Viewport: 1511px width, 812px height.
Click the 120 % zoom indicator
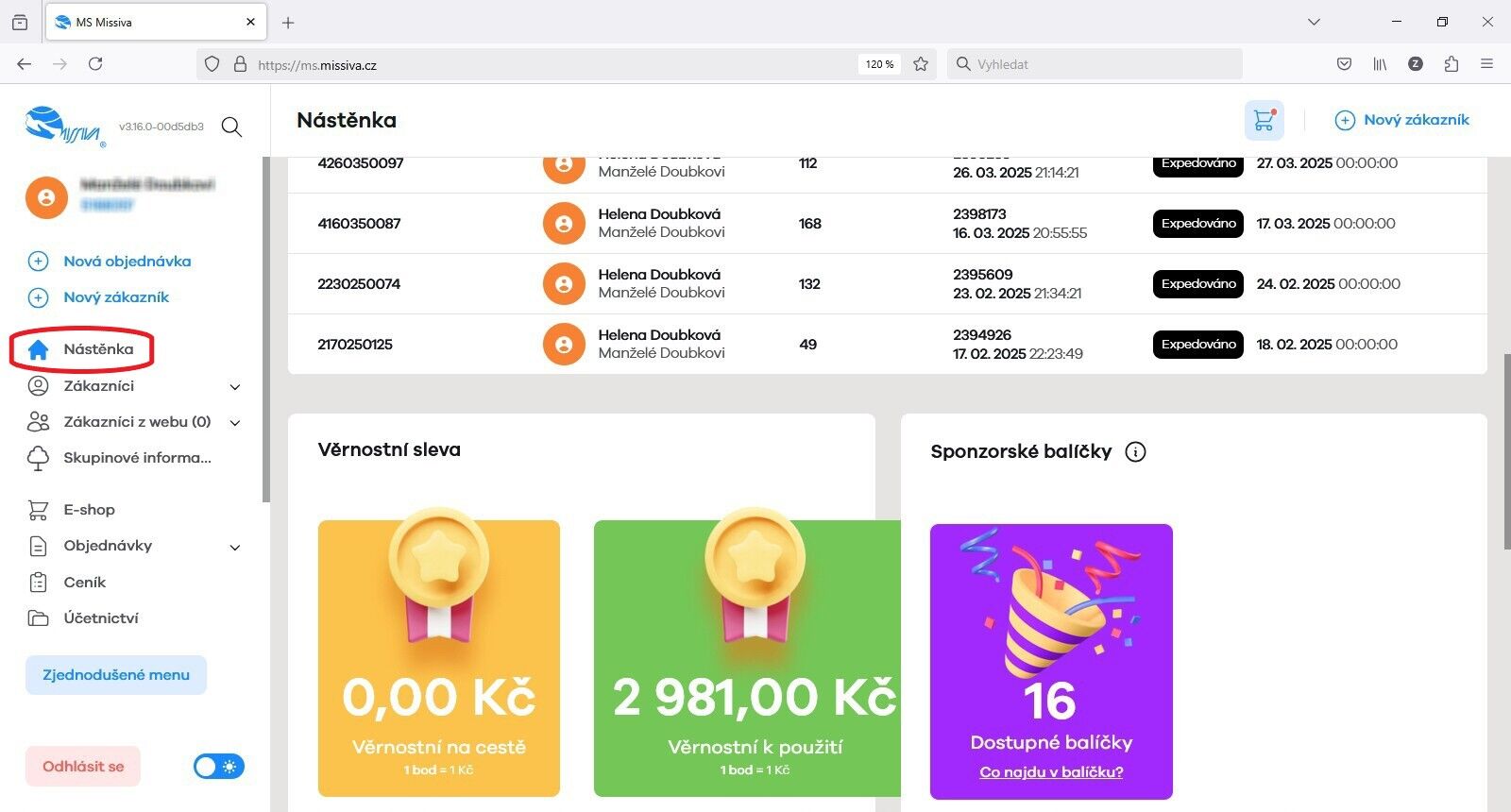click(x=879, y=64)
